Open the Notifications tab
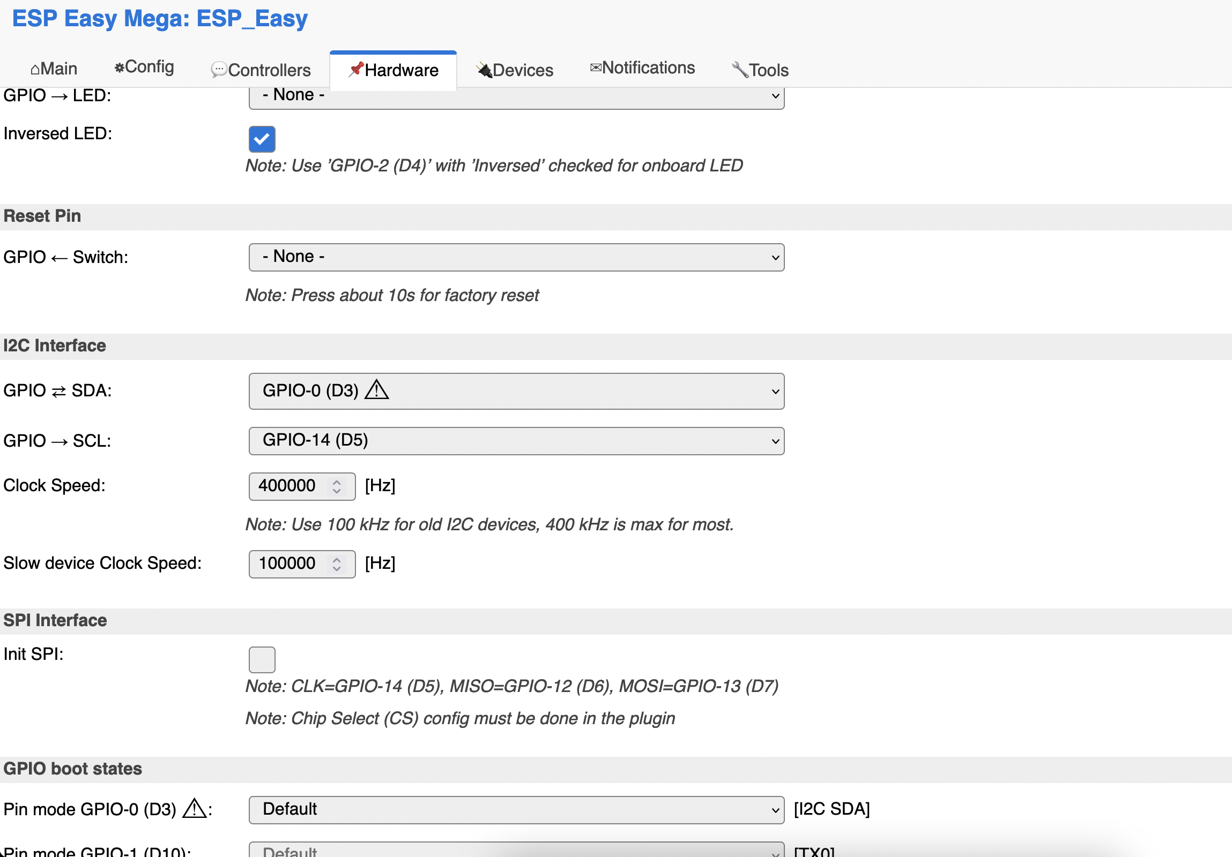 coord(642,67)
